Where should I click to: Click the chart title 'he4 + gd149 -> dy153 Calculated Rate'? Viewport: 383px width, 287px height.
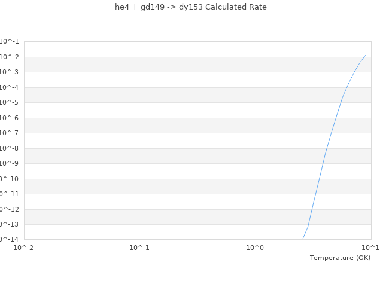191,7
